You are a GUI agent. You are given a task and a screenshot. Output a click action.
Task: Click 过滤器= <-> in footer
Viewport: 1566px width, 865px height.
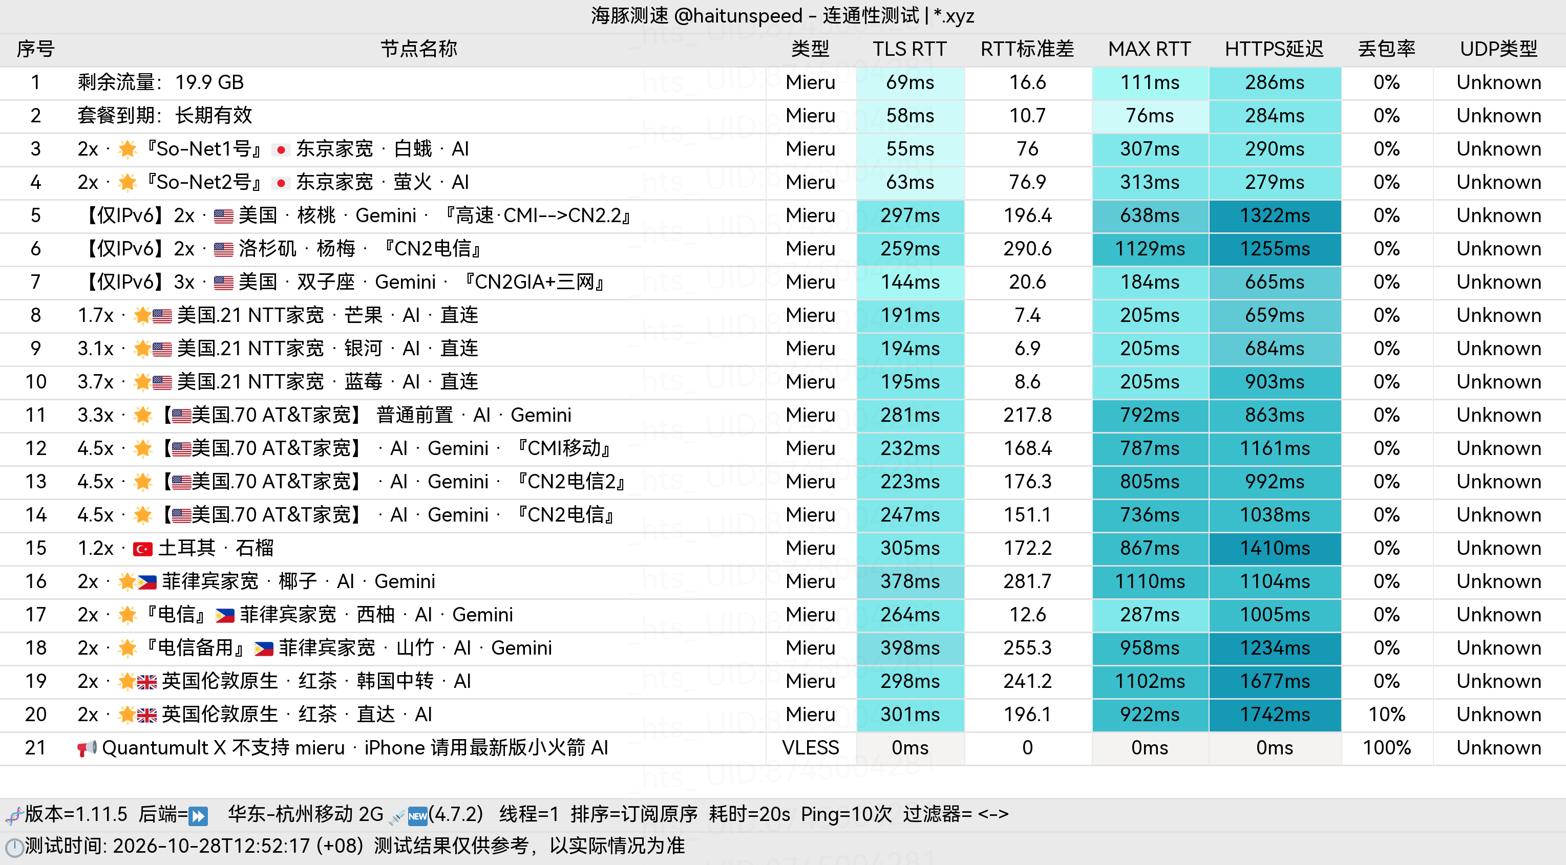pos(956,814)
